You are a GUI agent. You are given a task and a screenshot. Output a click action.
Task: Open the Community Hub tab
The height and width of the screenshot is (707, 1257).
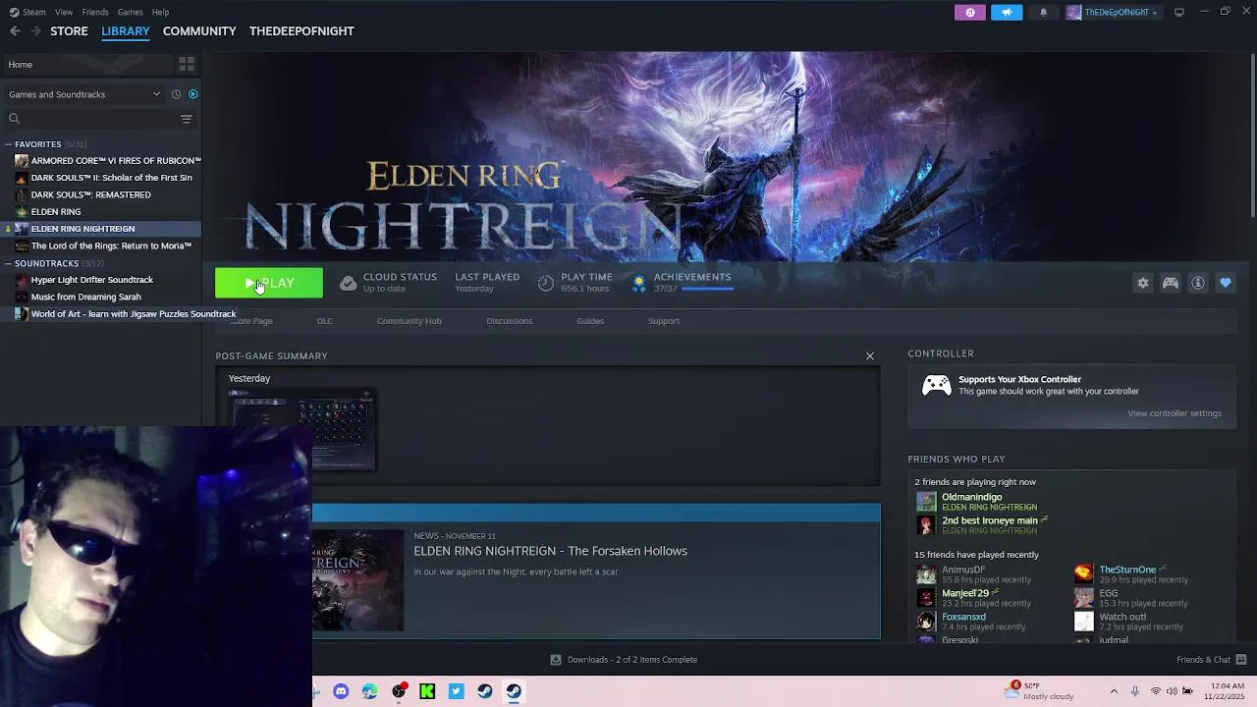(409, 321)
